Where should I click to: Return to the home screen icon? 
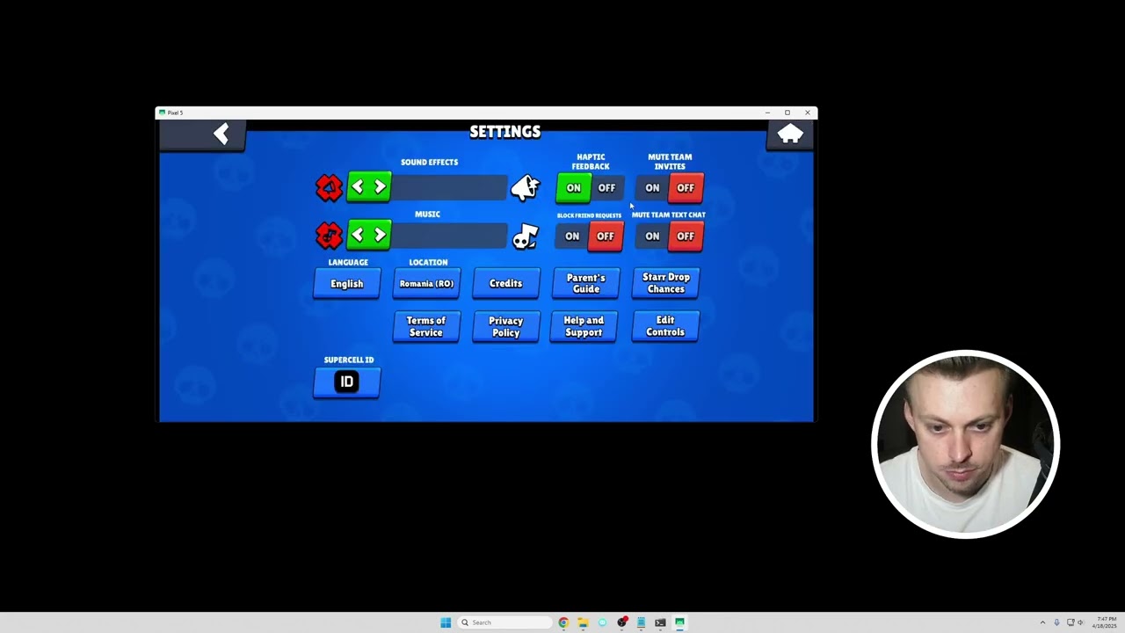tap(789, 134)
